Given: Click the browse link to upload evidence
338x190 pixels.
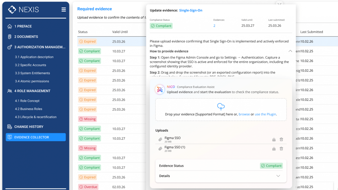Looking at the screenshot, I should (x=244, y=114).
